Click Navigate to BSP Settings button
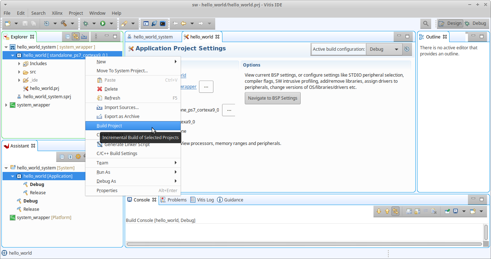The image size is (491, 259). click(x=273, y=98)
